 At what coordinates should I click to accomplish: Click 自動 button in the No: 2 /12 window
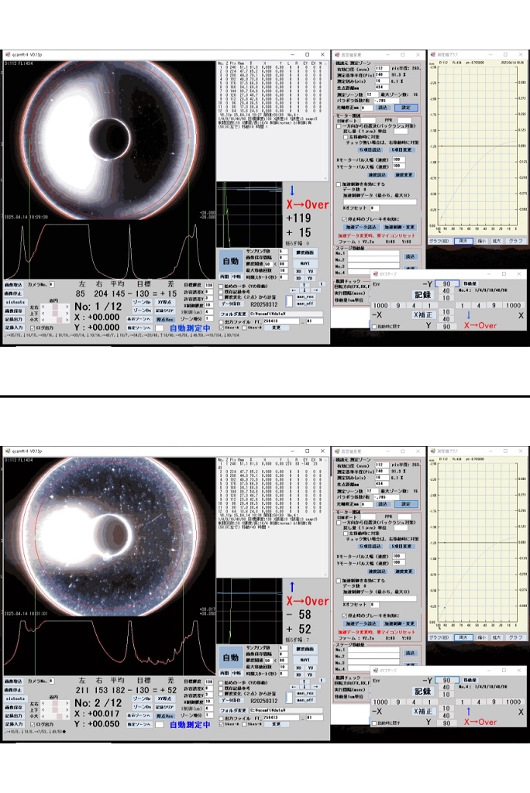[x=230, y=658]
